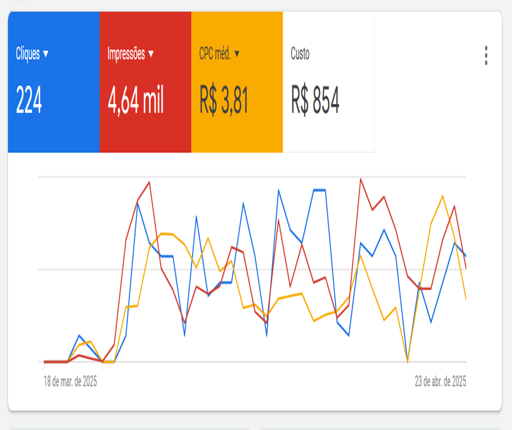The image size is (512, 430).
Task: Click the R$ 854 cost value
Action: [x=315, y=100]
